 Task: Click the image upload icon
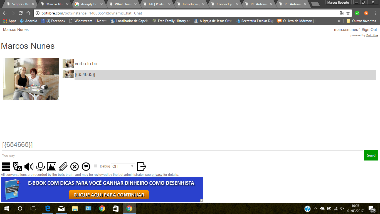(52, 166)
